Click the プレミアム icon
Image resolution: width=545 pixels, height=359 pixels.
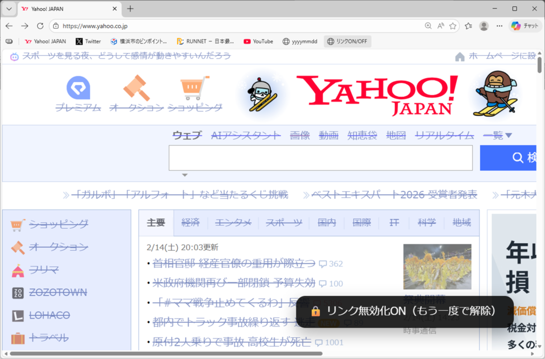pos(78,88)
